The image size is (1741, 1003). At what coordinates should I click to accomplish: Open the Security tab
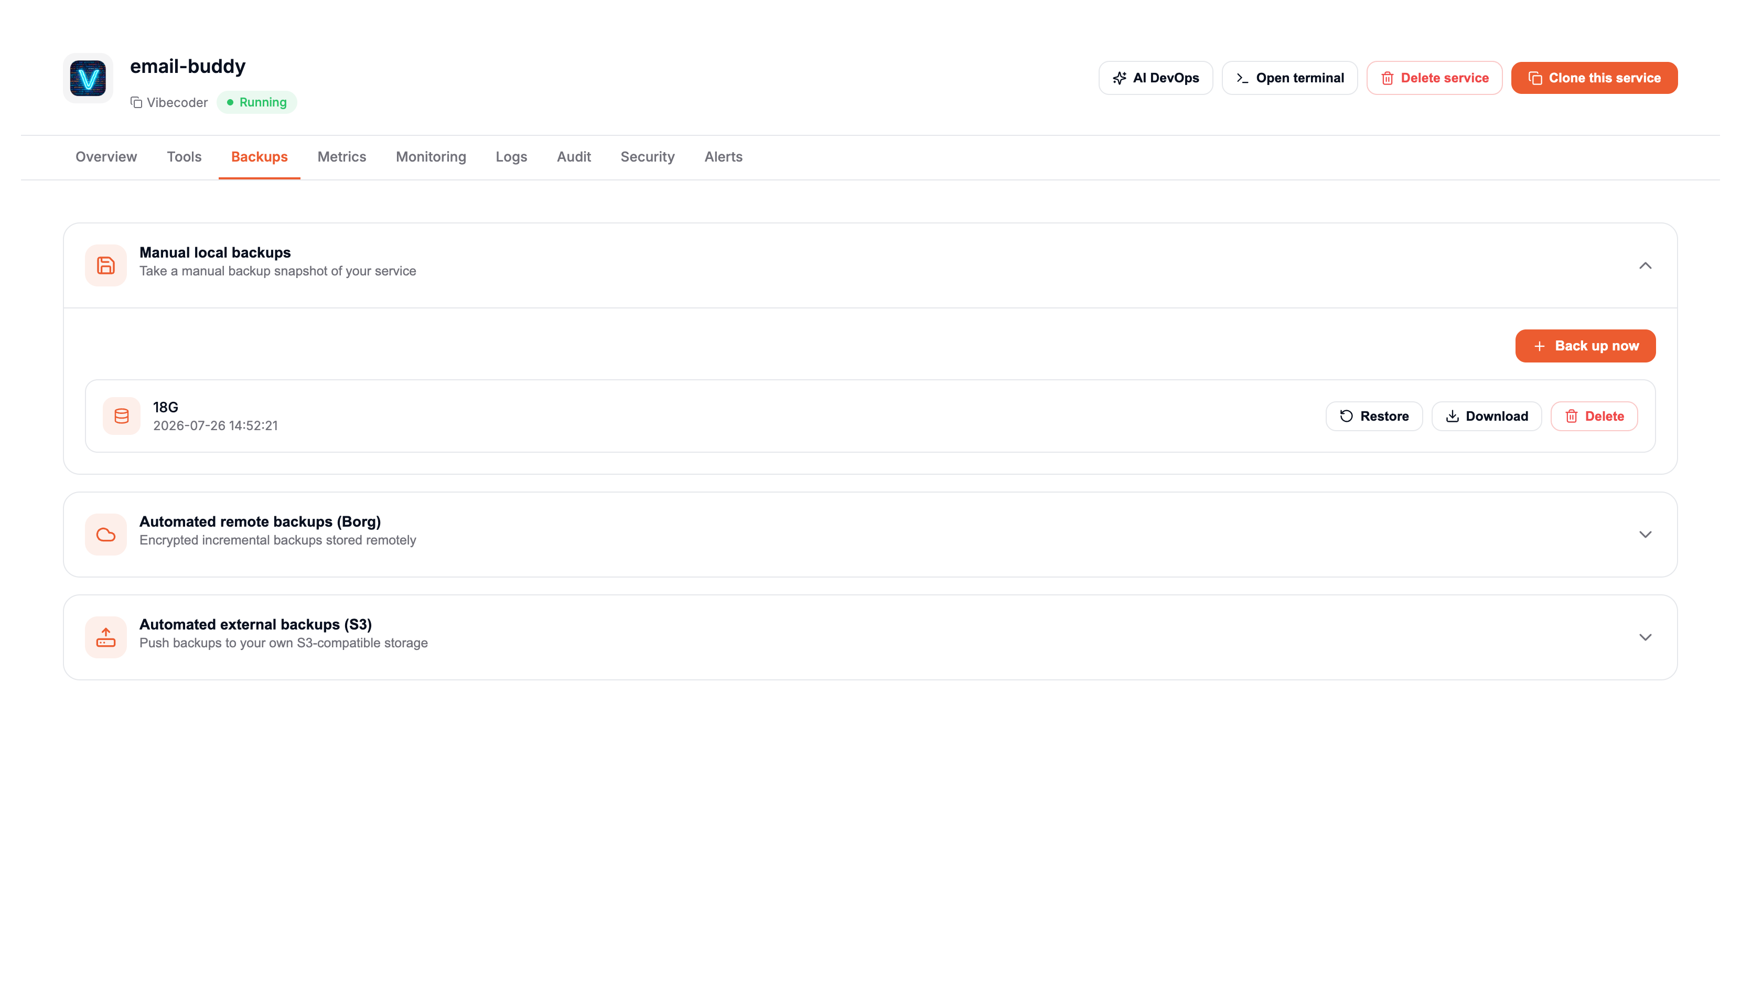pyautogui.click(x=647, y=157)
